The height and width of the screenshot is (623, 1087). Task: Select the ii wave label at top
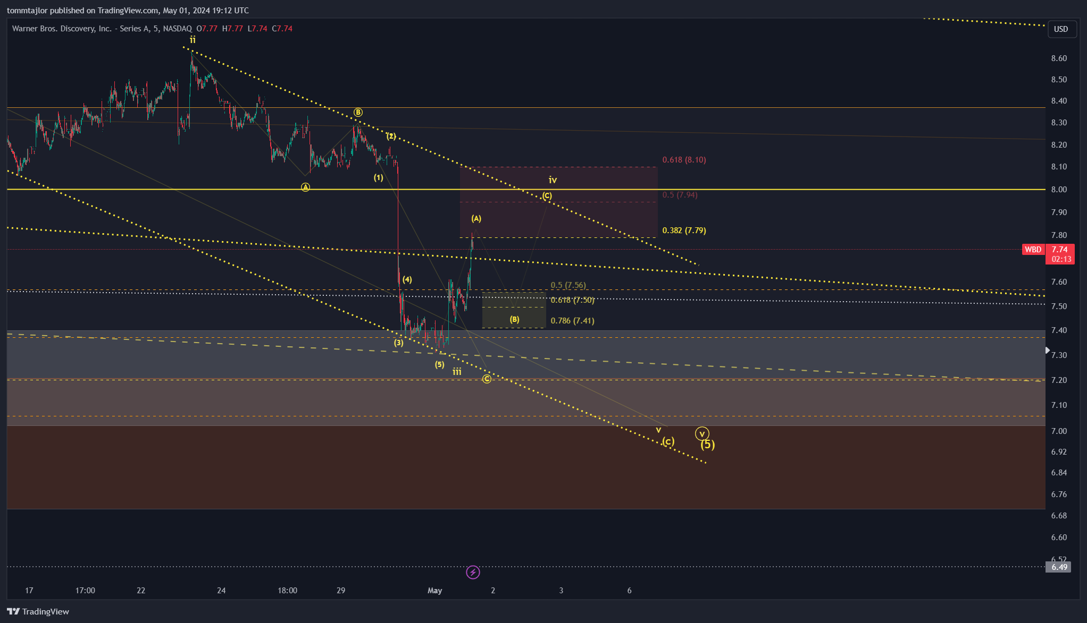point(193,40)
